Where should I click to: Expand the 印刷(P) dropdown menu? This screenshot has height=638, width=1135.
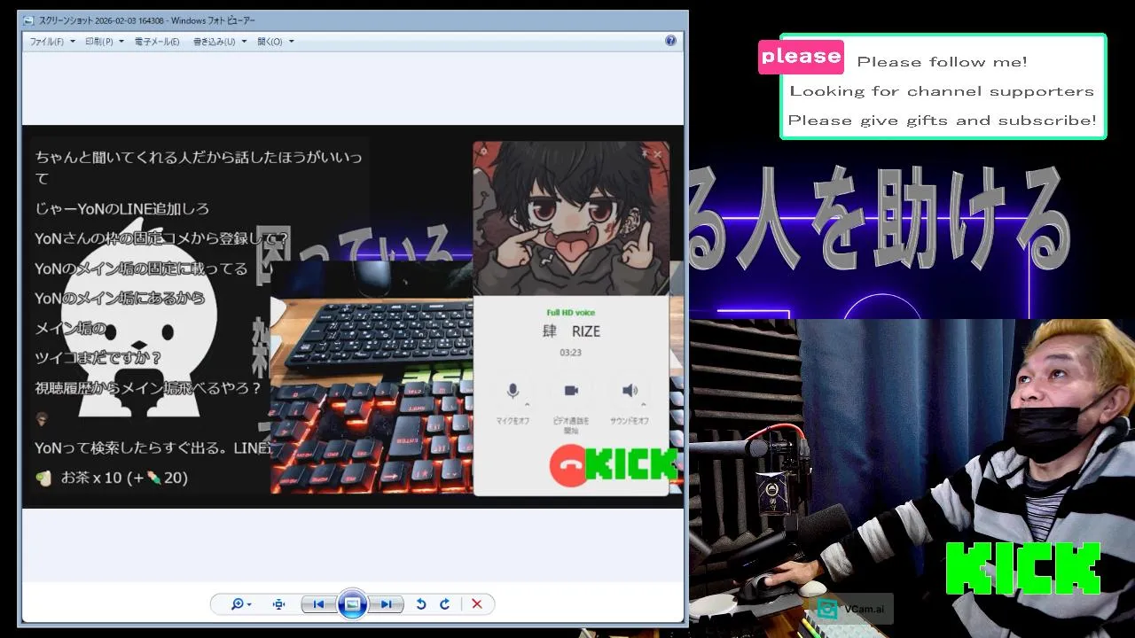pyautogui.click(x=103, y=42)
